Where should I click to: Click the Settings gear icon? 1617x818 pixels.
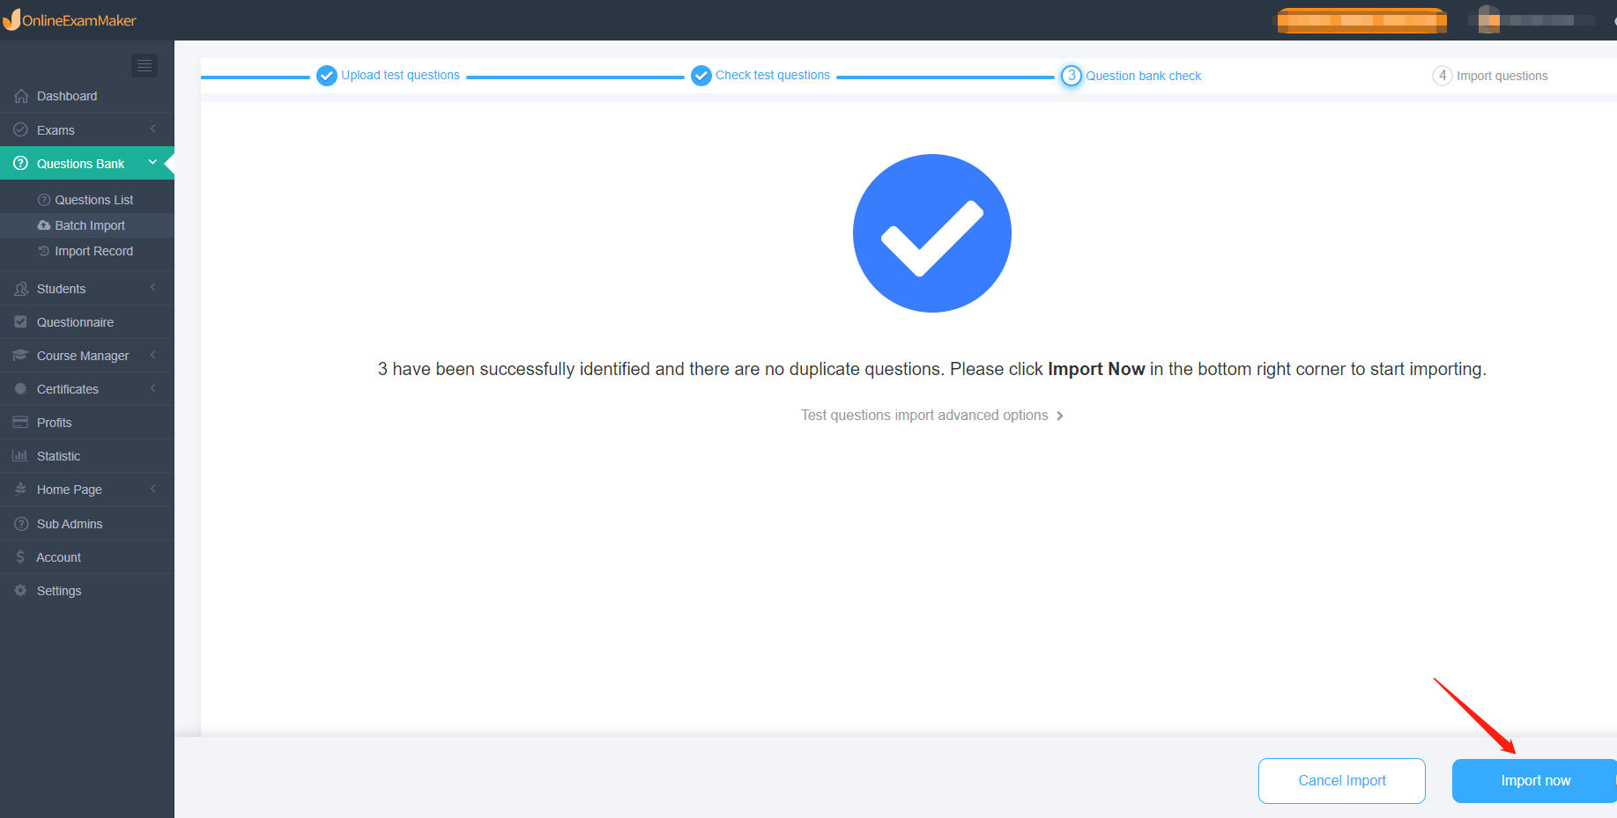pos(21,591)
